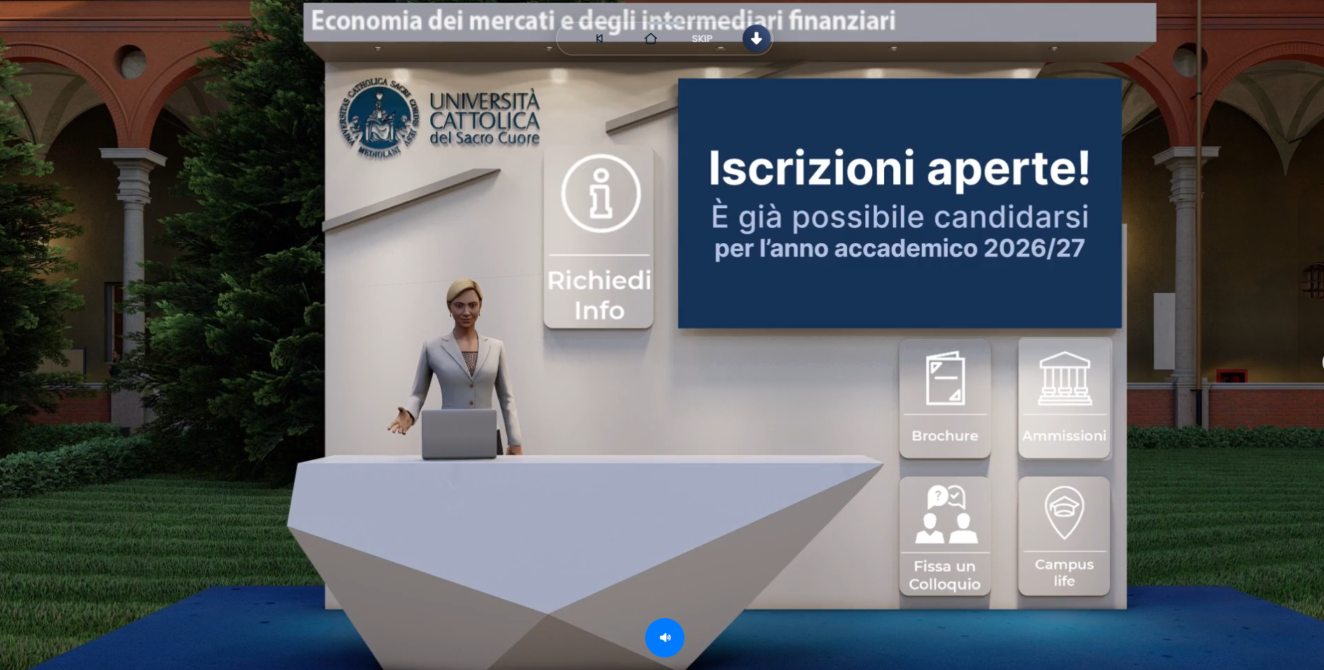
Task: Go to home via house icon
Action: click(650, 39)
